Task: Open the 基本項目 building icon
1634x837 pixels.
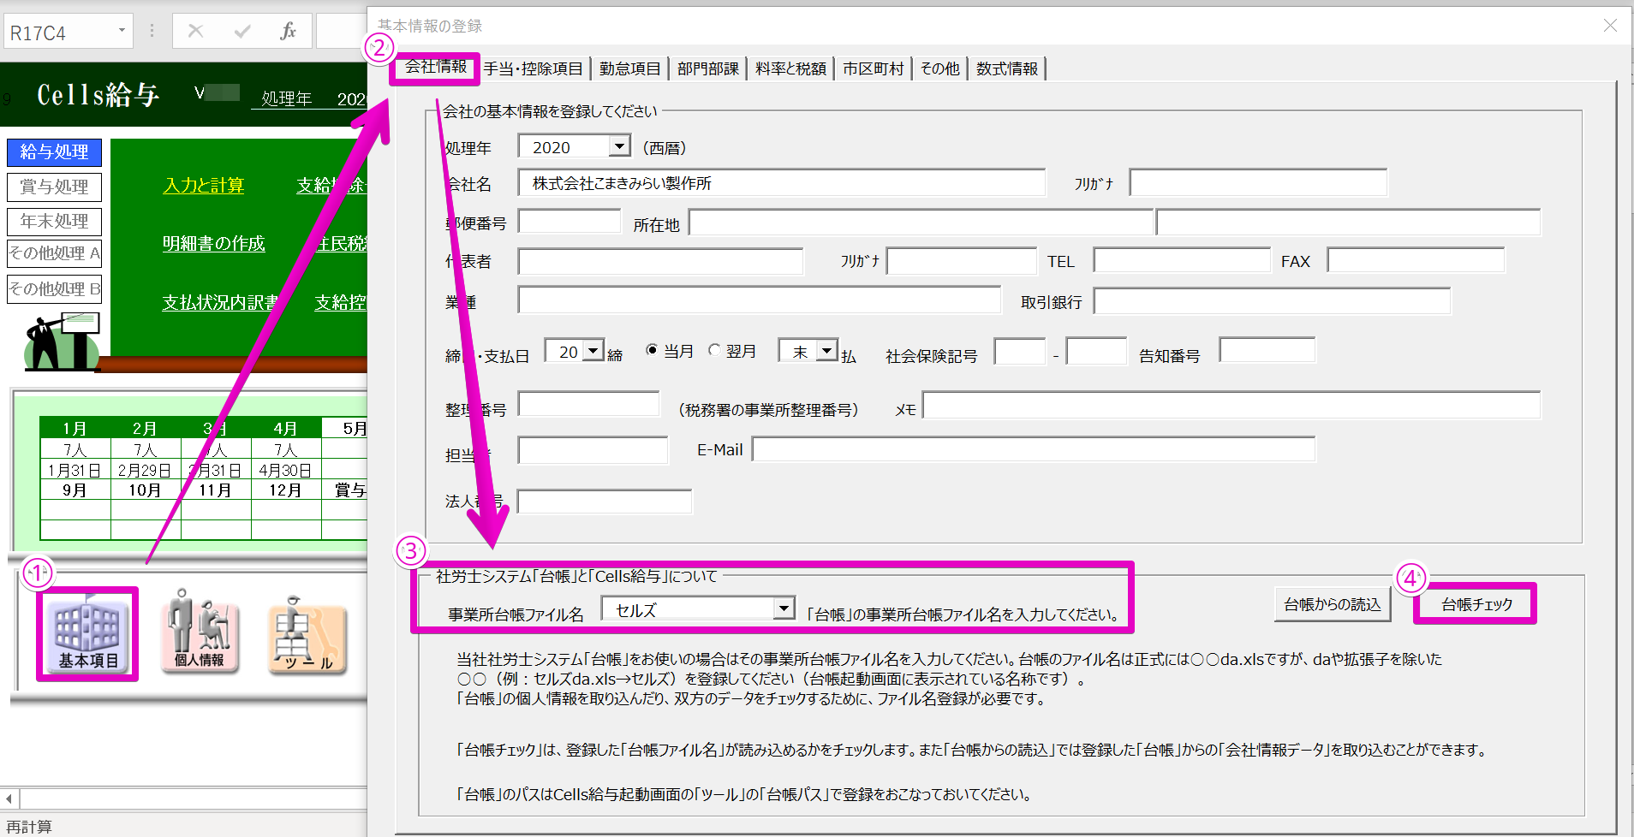Action: 87,634
